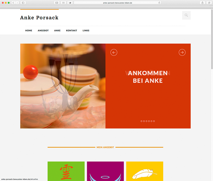Click the address bar URL field
The image size is (213, 181).
pos(117,3)
